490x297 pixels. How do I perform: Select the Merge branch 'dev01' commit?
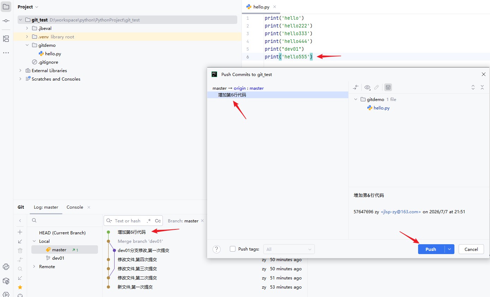pos(140,241)
